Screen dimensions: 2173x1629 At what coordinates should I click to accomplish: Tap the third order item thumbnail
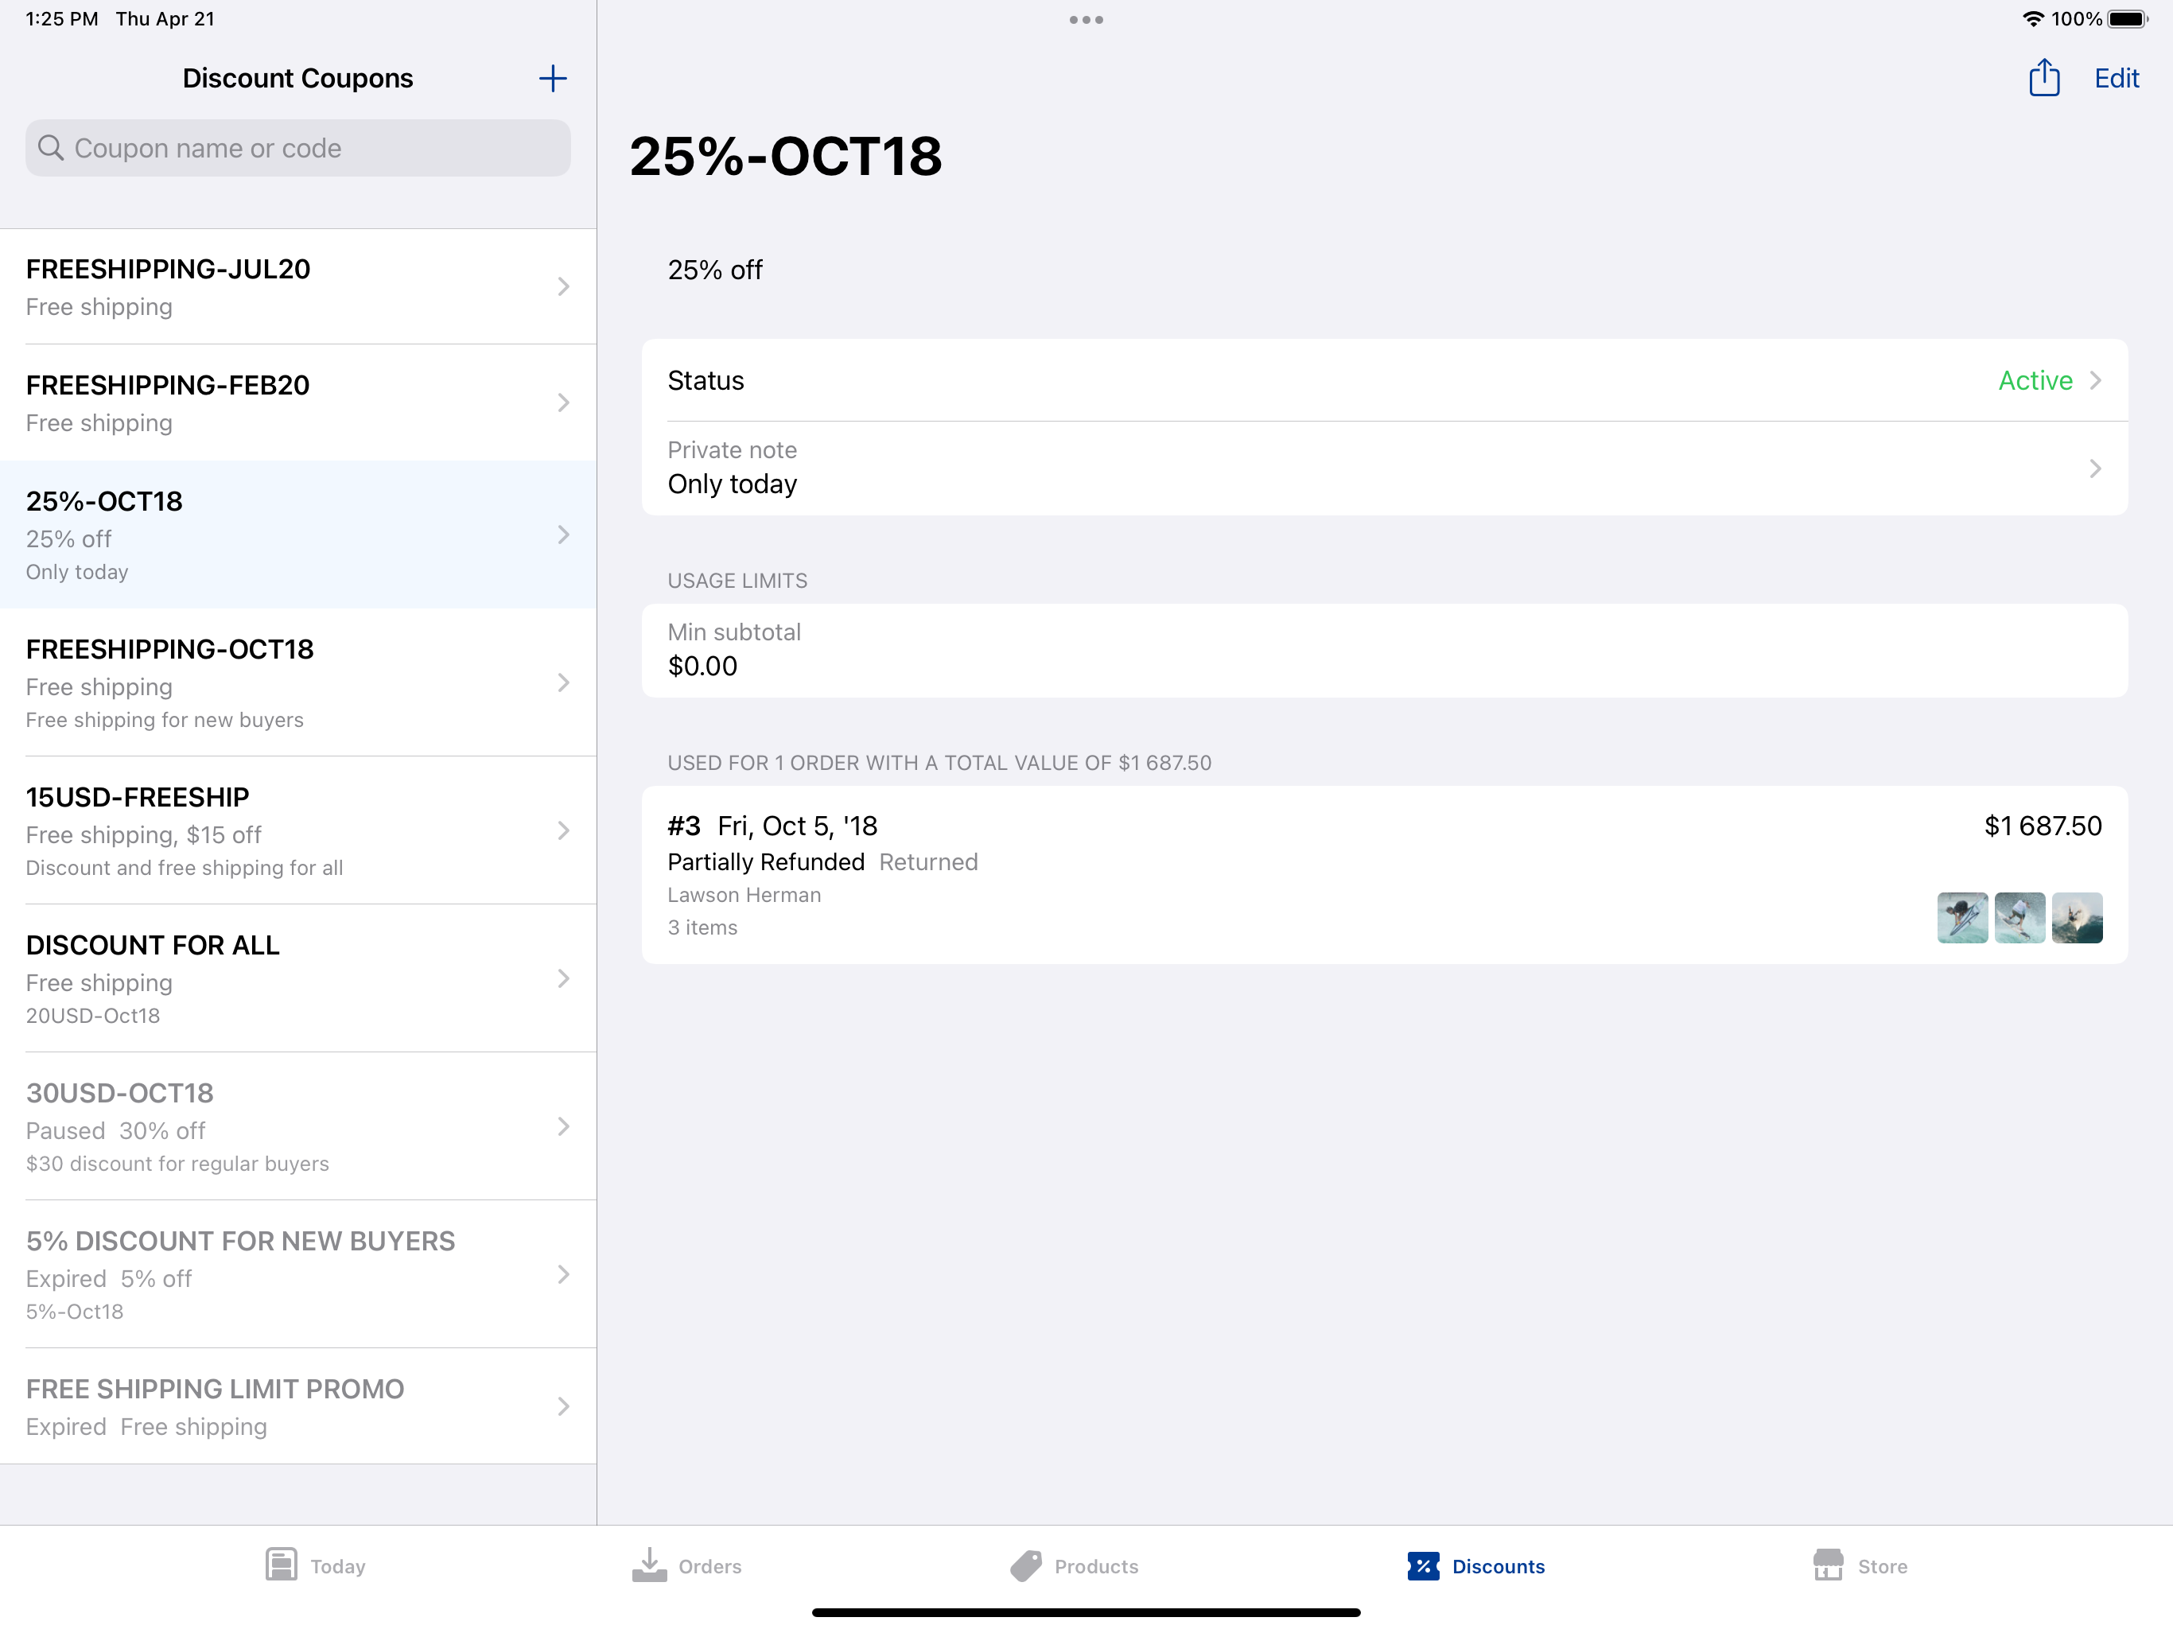(x=2077, y=918)
